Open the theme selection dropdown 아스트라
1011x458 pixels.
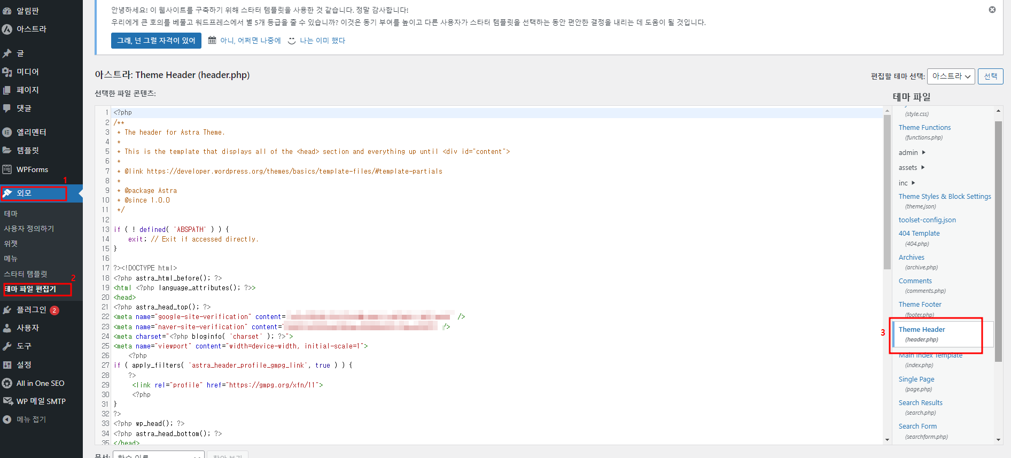[951, 76]
